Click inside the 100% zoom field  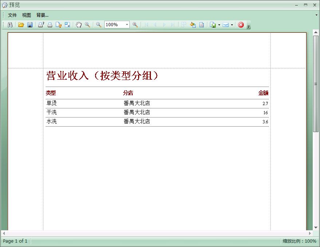(x=115, y=25)
